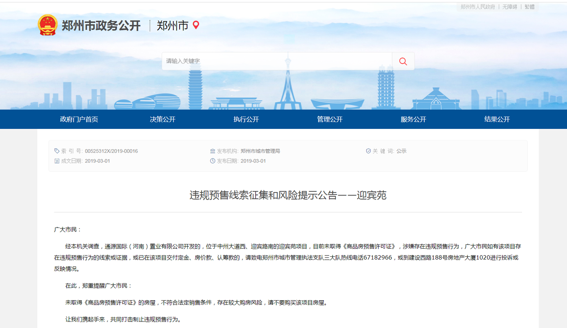Switch to the 结果公开 section

coord(497,119)
